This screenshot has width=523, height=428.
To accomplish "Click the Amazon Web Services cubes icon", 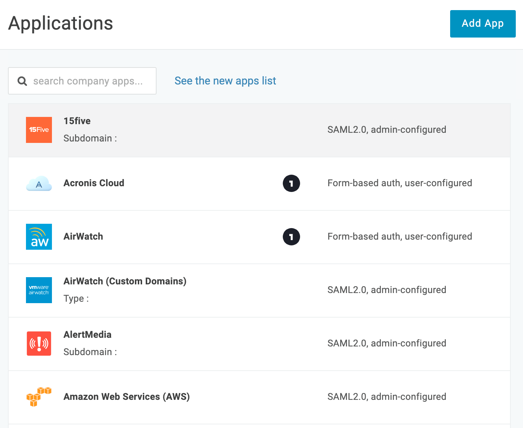I will pyautogui.click(x=39, y=397).
